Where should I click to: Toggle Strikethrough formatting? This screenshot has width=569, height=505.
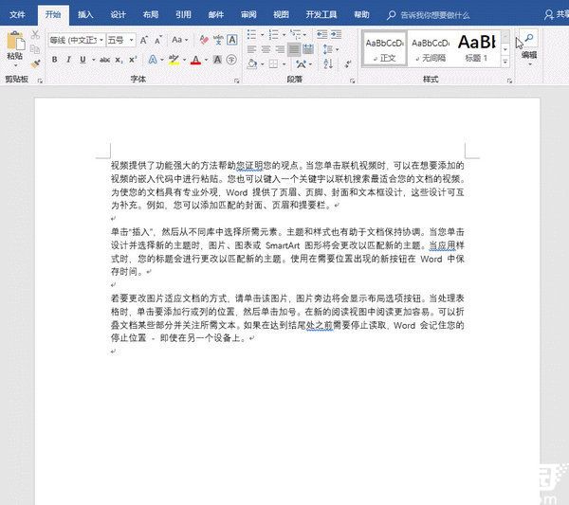[x=97, y=60]
